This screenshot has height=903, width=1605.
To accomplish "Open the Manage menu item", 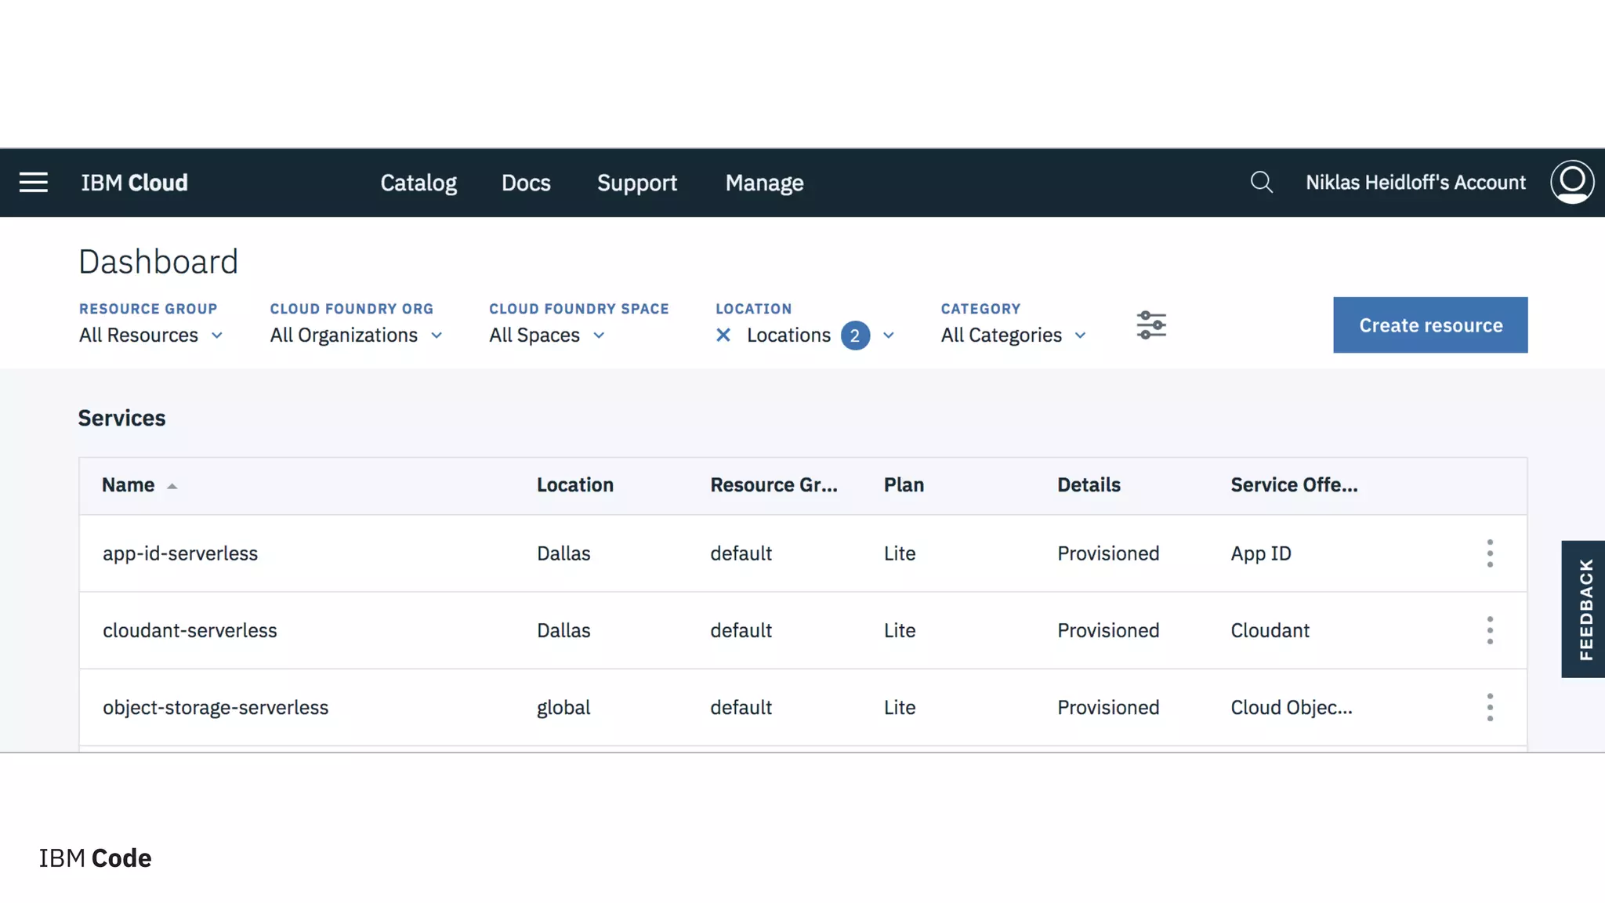I will [764, 183].
